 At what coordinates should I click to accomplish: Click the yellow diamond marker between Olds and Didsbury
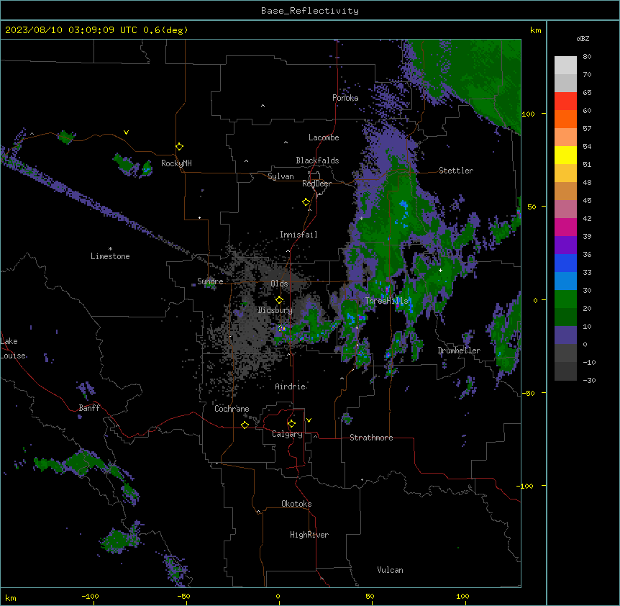point(280,300)
